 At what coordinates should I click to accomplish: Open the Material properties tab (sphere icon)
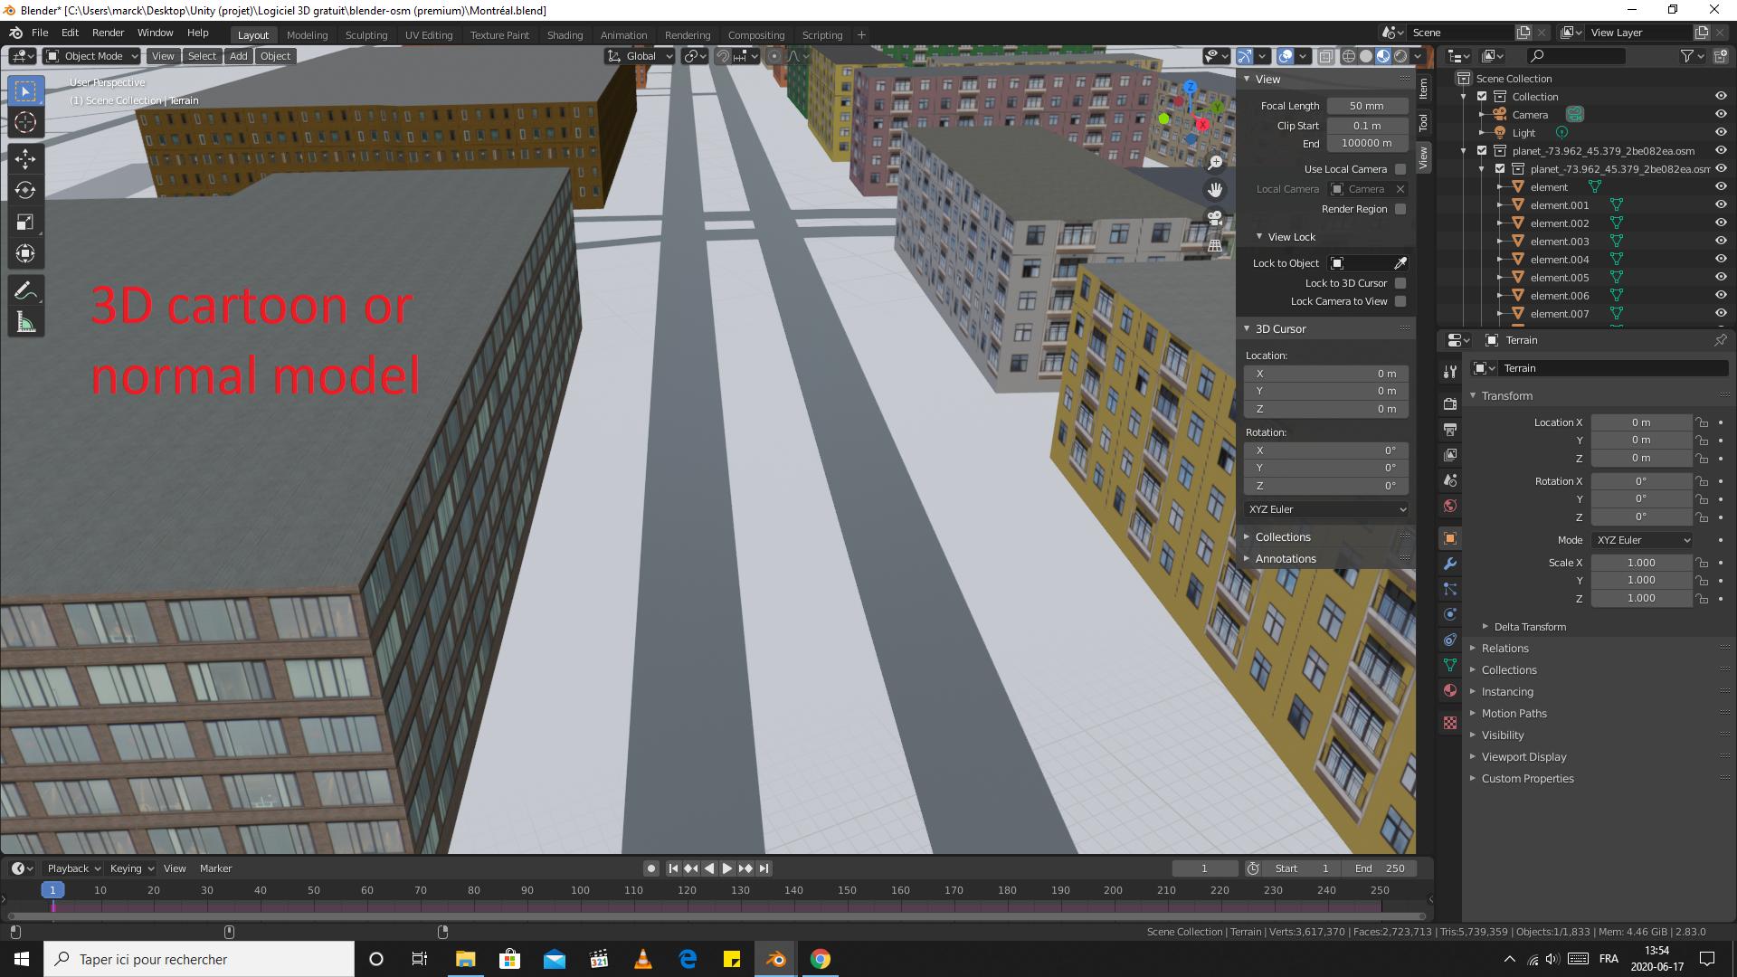pyautogui.click(x=1450, y=690)
